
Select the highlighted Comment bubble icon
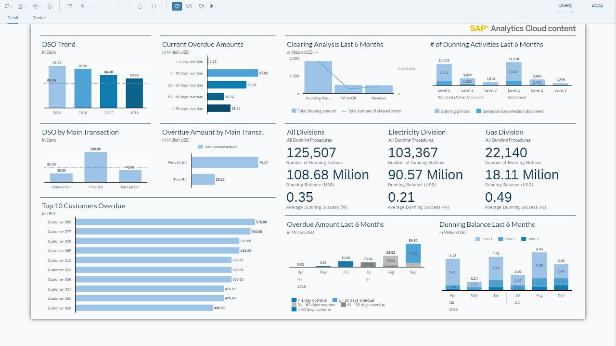177,6
